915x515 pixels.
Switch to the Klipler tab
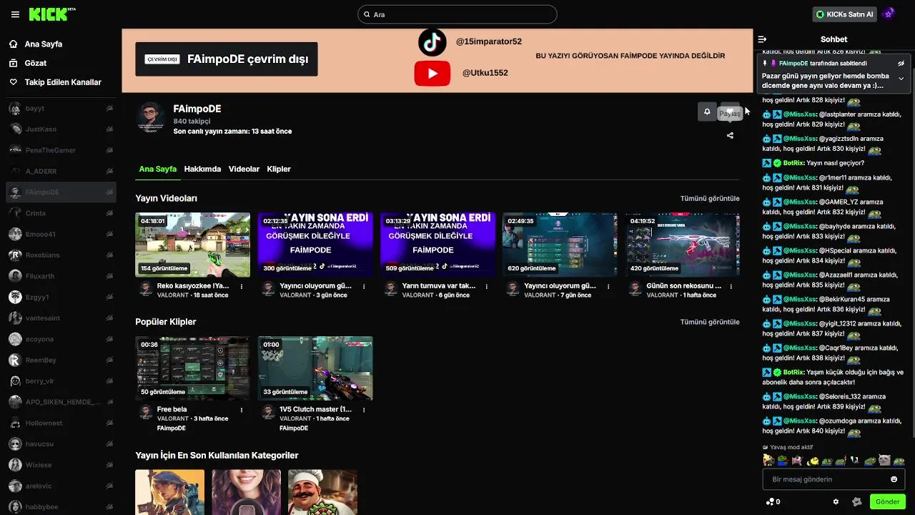(279, 169)
